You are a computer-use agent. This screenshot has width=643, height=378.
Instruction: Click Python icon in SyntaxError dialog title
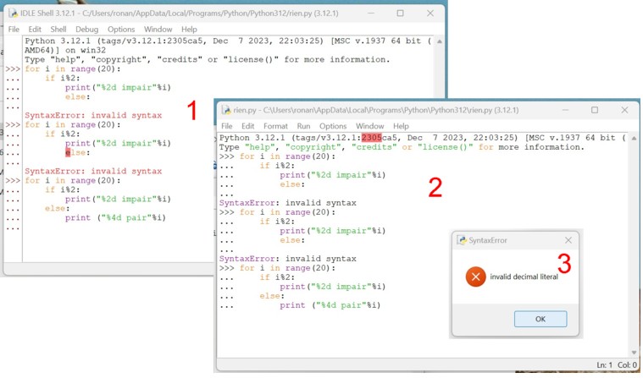(462, 240)
